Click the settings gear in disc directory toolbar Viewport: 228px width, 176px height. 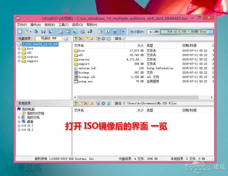(104, 38)
